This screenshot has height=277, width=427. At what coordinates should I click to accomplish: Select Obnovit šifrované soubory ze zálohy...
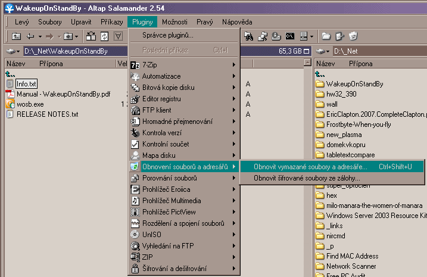(332, 178)
